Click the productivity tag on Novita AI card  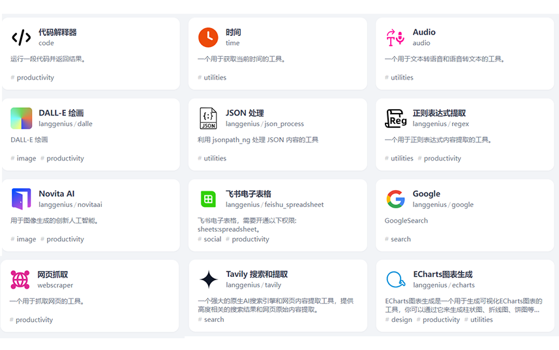[x=63, y=239]
